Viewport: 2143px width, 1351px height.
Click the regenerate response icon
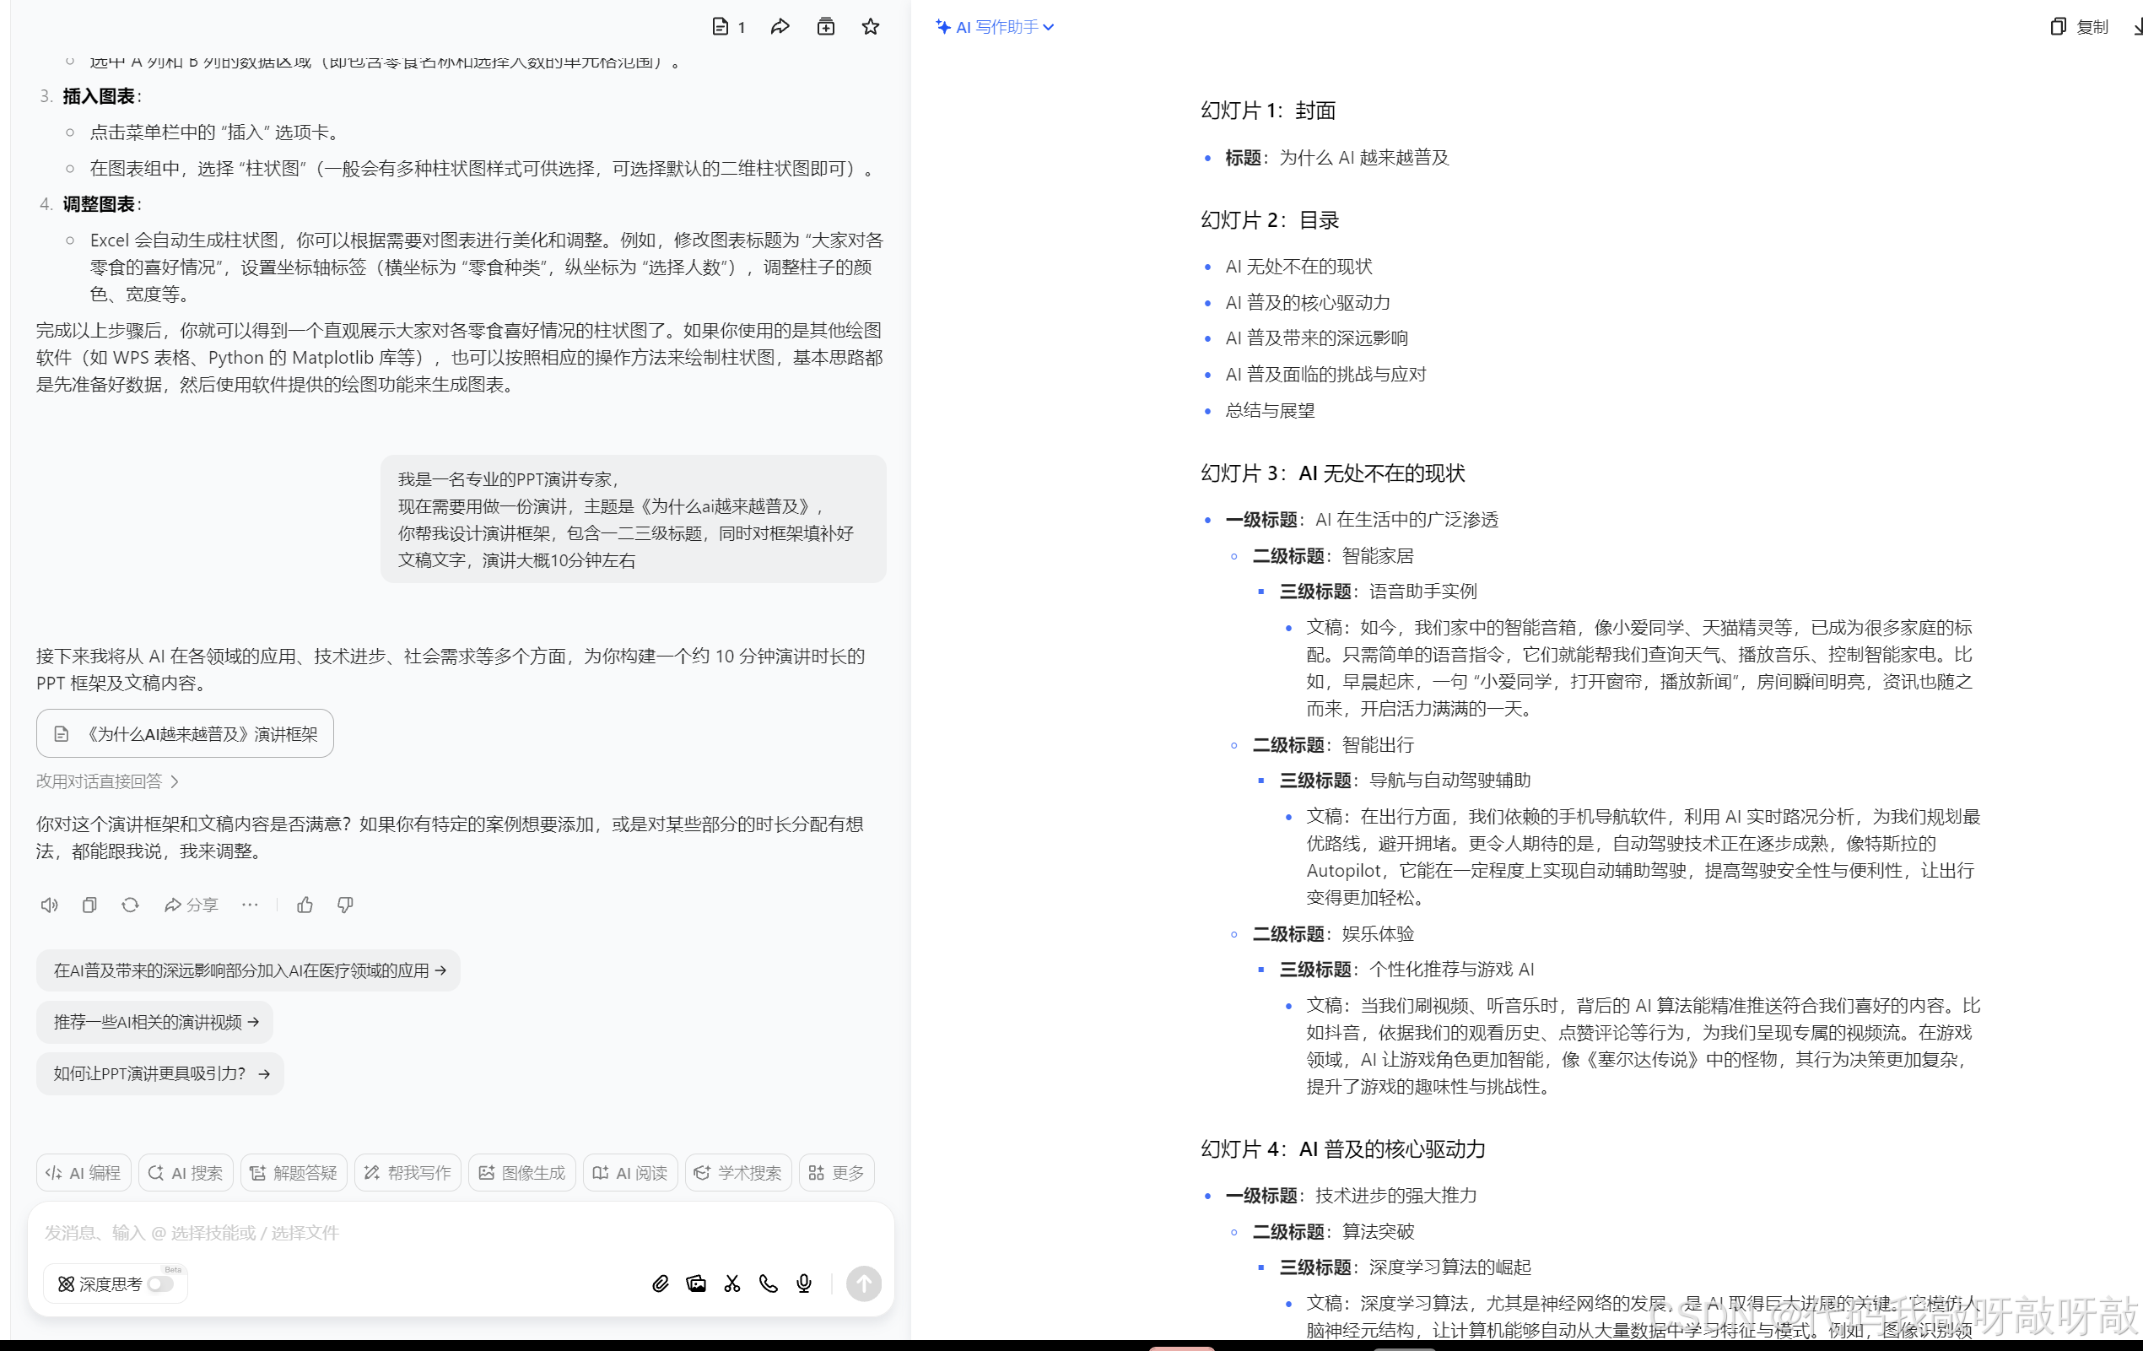130,905
